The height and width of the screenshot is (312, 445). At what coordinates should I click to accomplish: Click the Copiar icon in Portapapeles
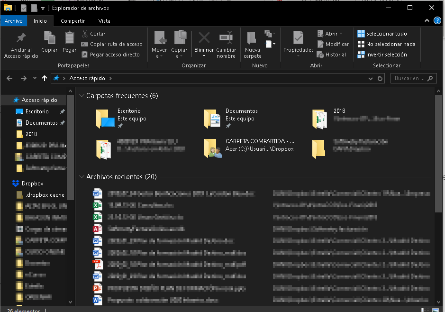49,38
